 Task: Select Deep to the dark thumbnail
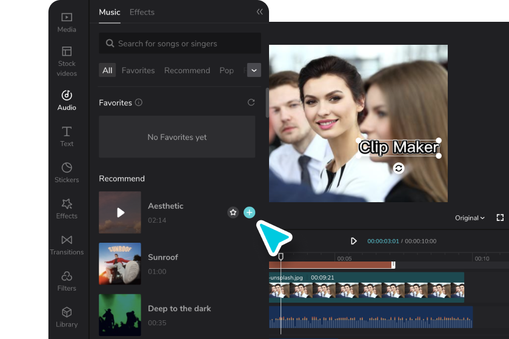(120, 315)
